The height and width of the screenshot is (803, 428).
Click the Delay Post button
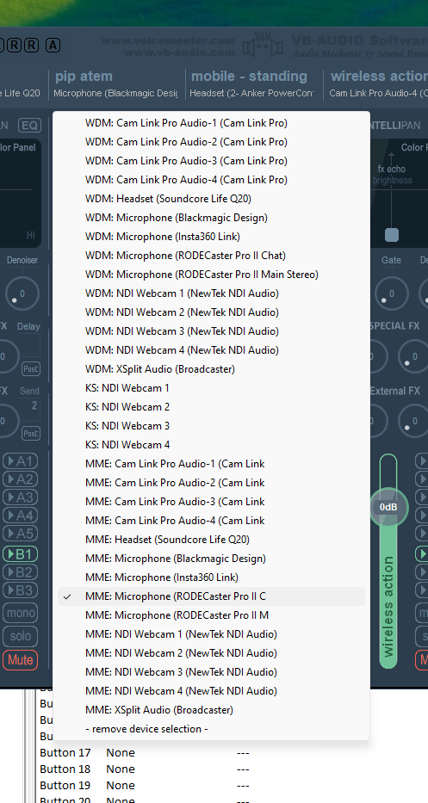(30, 368)
